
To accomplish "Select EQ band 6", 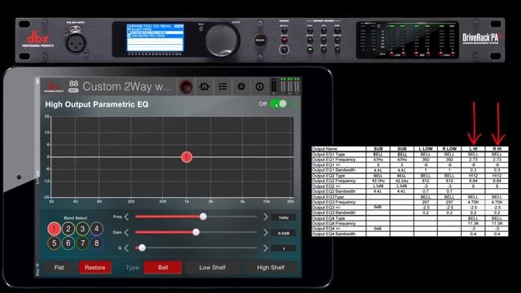I will 68,243.
